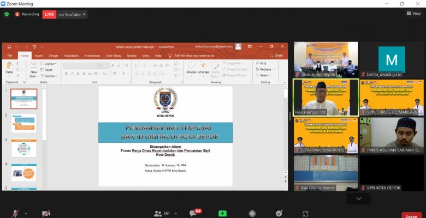Open the font size combo box
The width and height of the screenshot is (426, 218).
[x=104, y=65]
